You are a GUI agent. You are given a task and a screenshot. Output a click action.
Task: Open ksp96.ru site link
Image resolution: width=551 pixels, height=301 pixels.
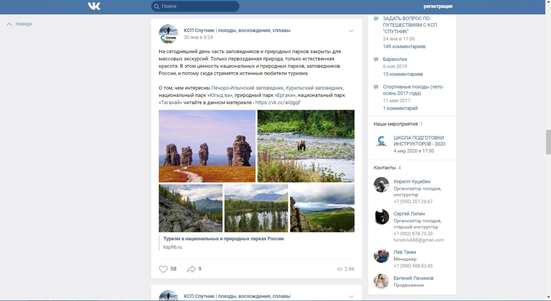(x=173, y=247)
